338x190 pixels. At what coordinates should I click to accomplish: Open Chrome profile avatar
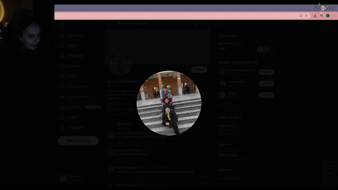click(x=328, y=16)
